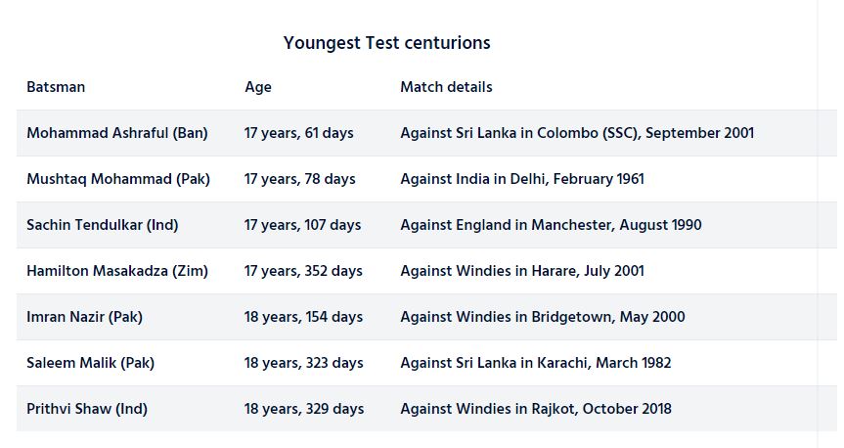Select the Harare July 2001 match details

522,271
